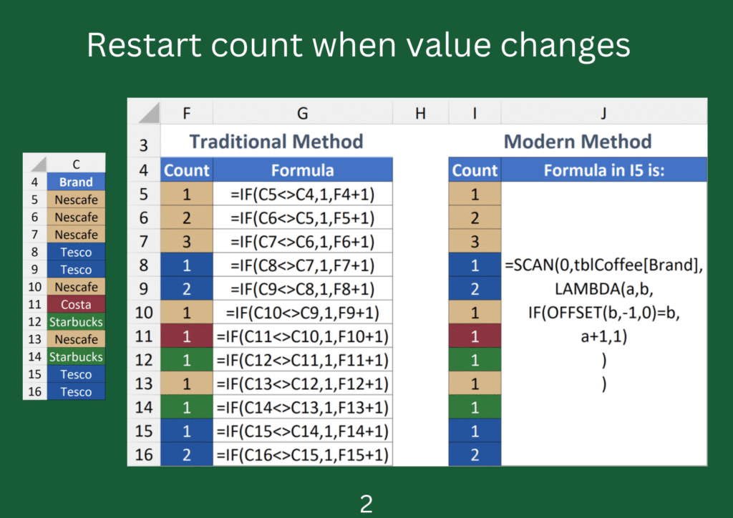Click the =IF(C11<>C10,1,F10+1) formula cell
Screen dimensions: 733x518
click(x=302, y=336)
